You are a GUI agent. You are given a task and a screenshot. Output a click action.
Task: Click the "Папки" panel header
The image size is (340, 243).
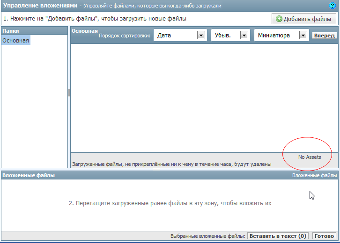(35, 31)
